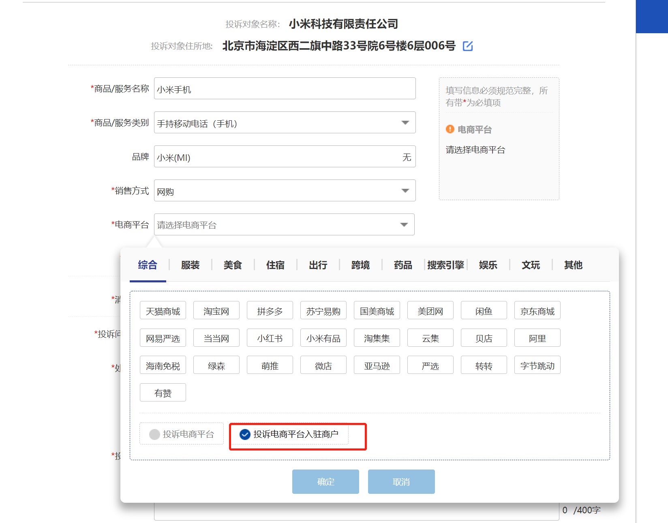Choose 海南免税 platform
The height and width of the screenshot is (523, 668).
pyautogui.click(x=163, y=365)
